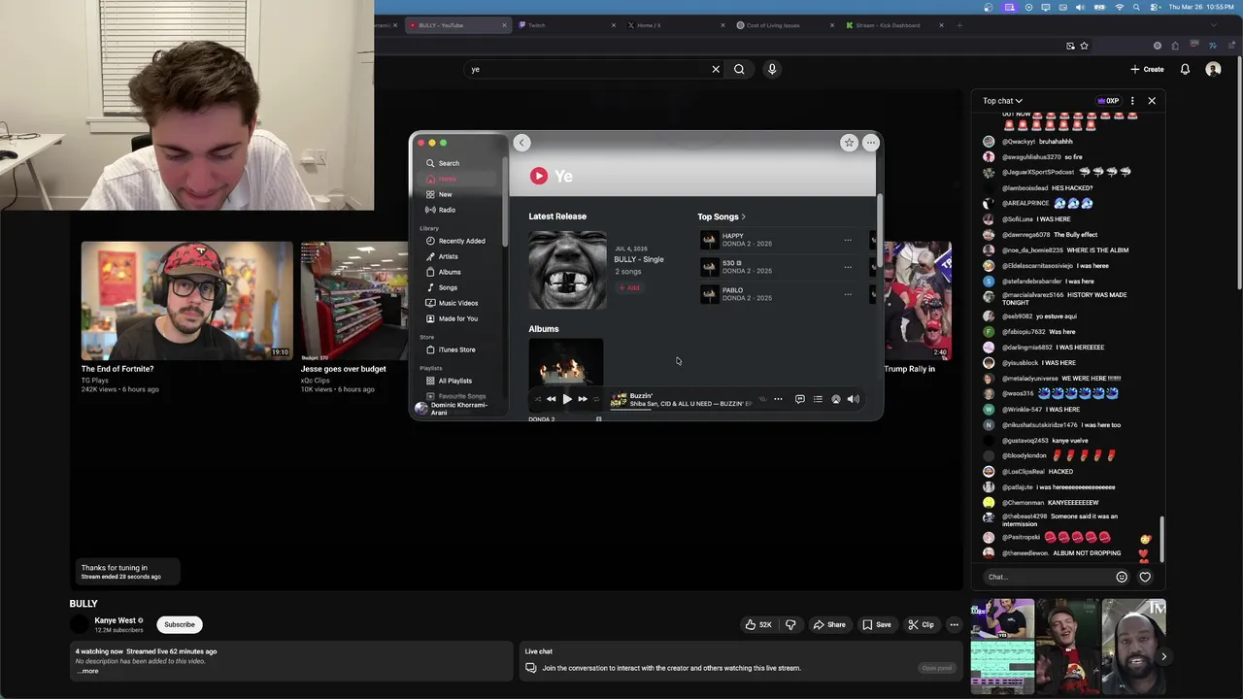Open New in Music sidebar
Image resolution: width=1243 pixels, height=699 pixels.
tap(457, 194)
